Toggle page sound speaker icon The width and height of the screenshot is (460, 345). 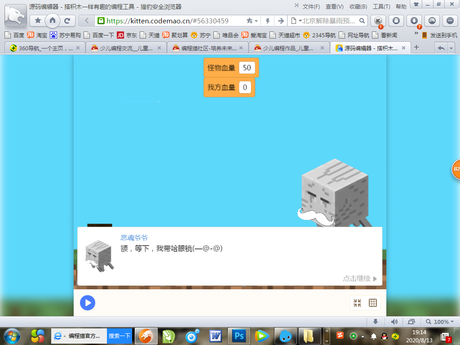(x=394, y=322)
